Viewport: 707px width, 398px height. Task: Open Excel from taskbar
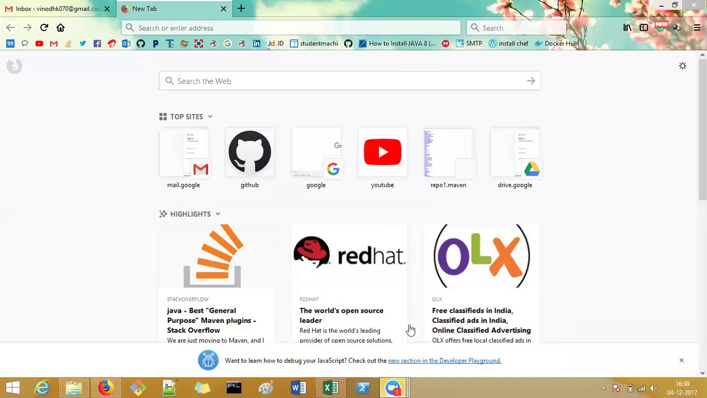click(x=331, y=388)
